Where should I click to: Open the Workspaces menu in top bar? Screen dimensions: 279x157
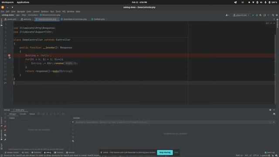(7, 2)
